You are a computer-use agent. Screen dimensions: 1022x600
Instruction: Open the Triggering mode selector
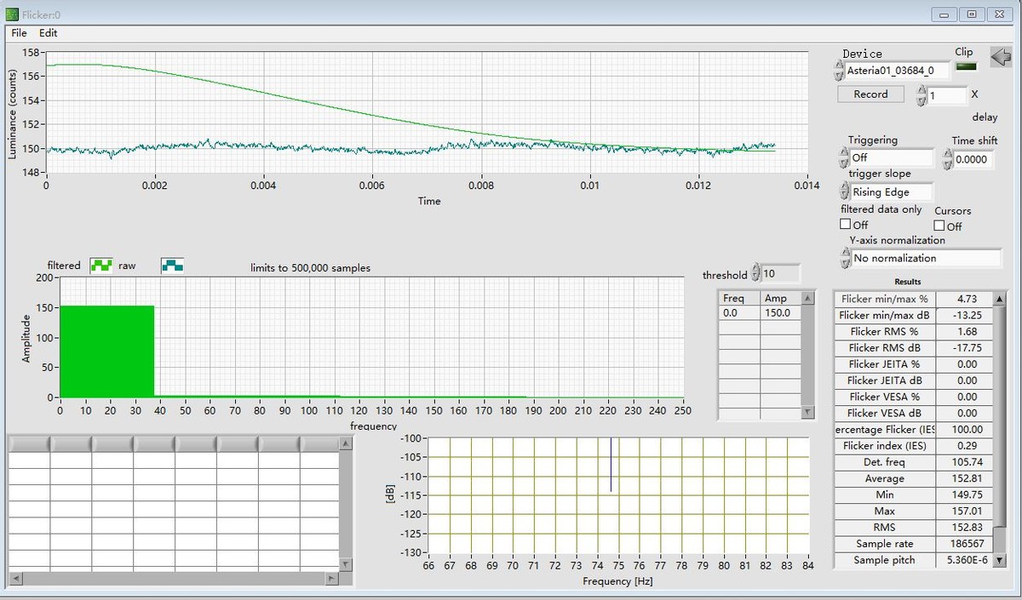[x=891, y=157]
